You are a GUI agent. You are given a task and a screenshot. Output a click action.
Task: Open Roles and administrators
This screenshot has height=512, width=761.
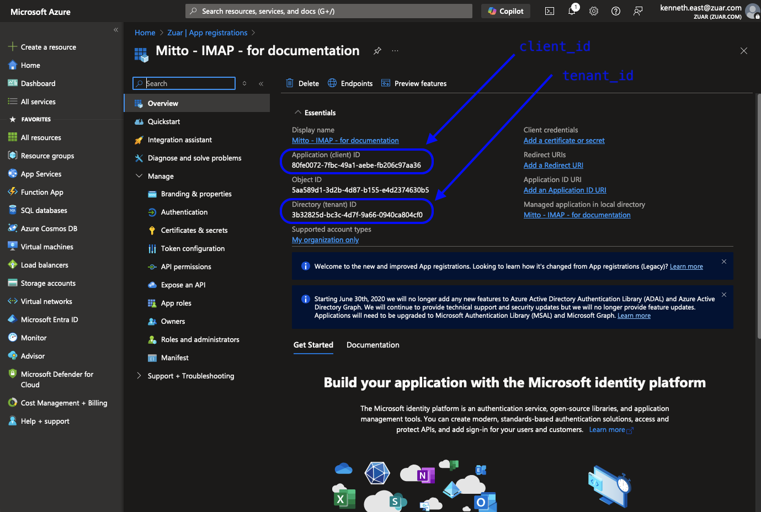click(x=200, y=339)
